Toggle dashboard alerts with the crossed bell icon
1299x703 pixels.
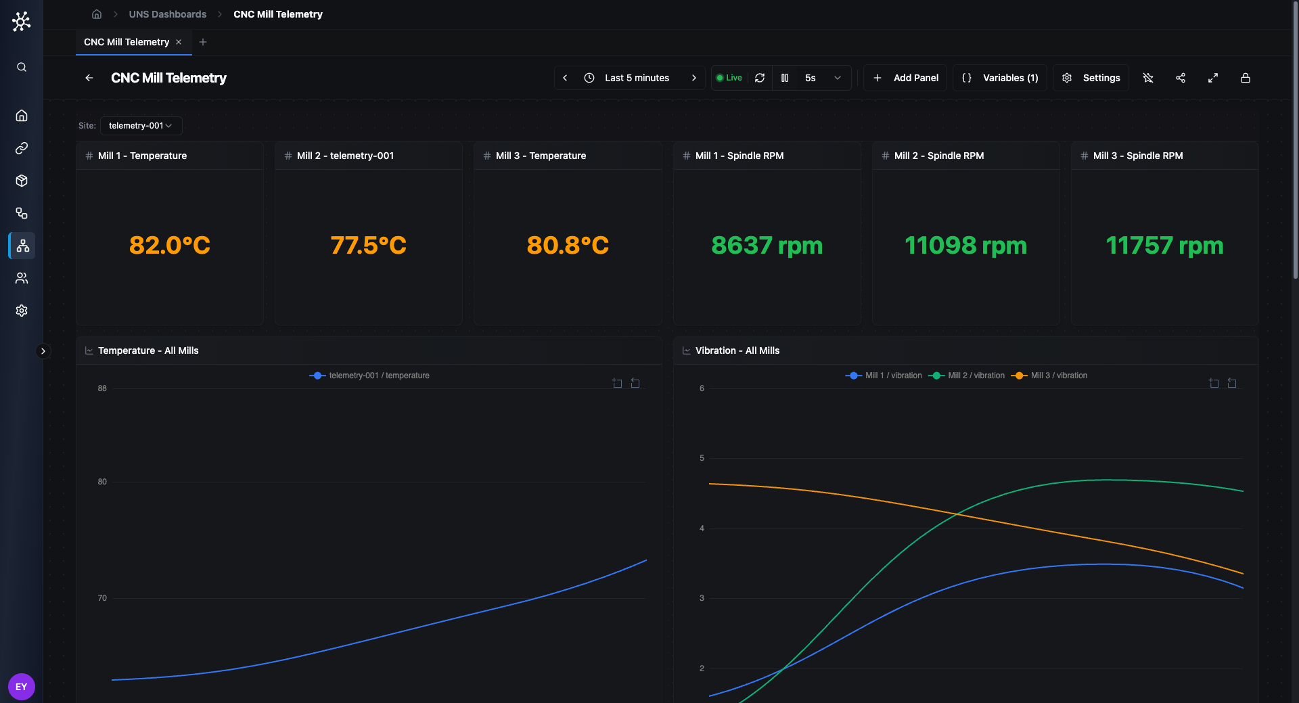coord(1148,78)
